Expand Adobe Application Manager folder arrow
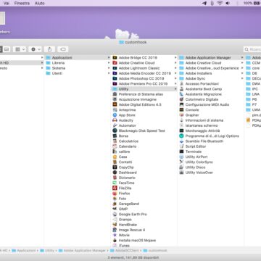261x261 pixels. (242, 57)
